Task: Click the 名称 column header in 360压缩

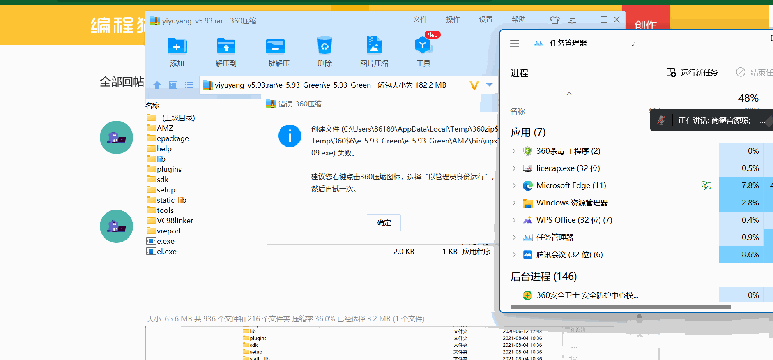Action: pyautogui.click(x=152, y=106)
